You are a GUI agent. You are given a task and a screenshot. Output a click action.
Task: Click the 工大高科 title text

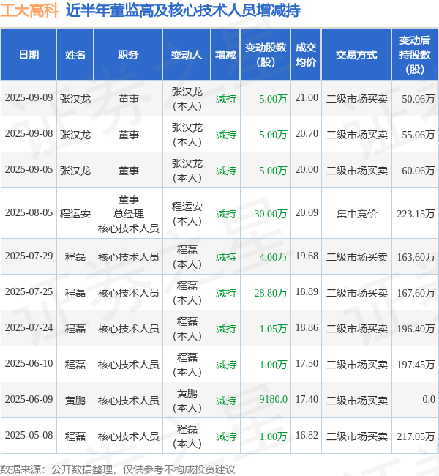(x=29, y=11)
